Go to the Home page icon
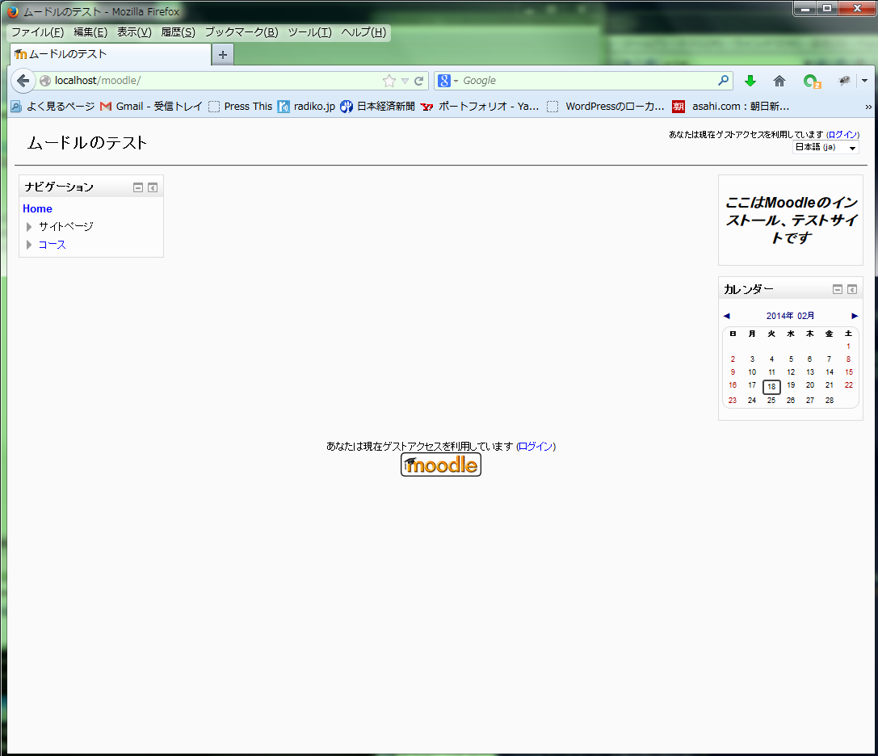Image resolution: width=878 pixels, height=756 pixels. 779,81
